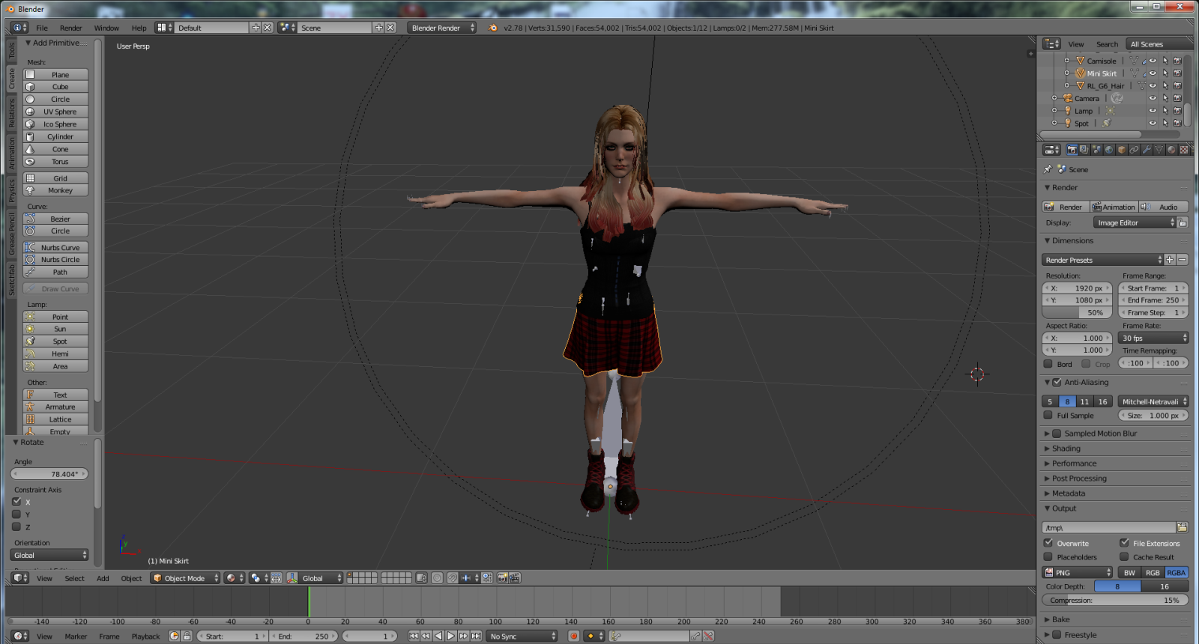This screenshot has height=644, width=1199.
Task: Open the Window menu
Action: click(106, 28)
